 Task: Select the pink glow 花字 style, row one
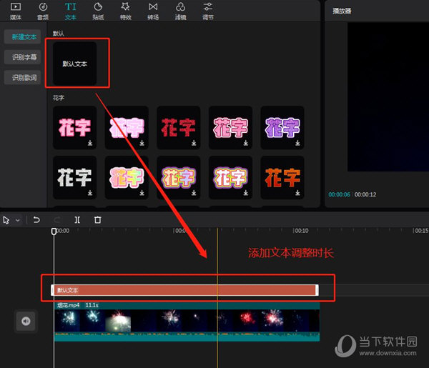point(127,128)
